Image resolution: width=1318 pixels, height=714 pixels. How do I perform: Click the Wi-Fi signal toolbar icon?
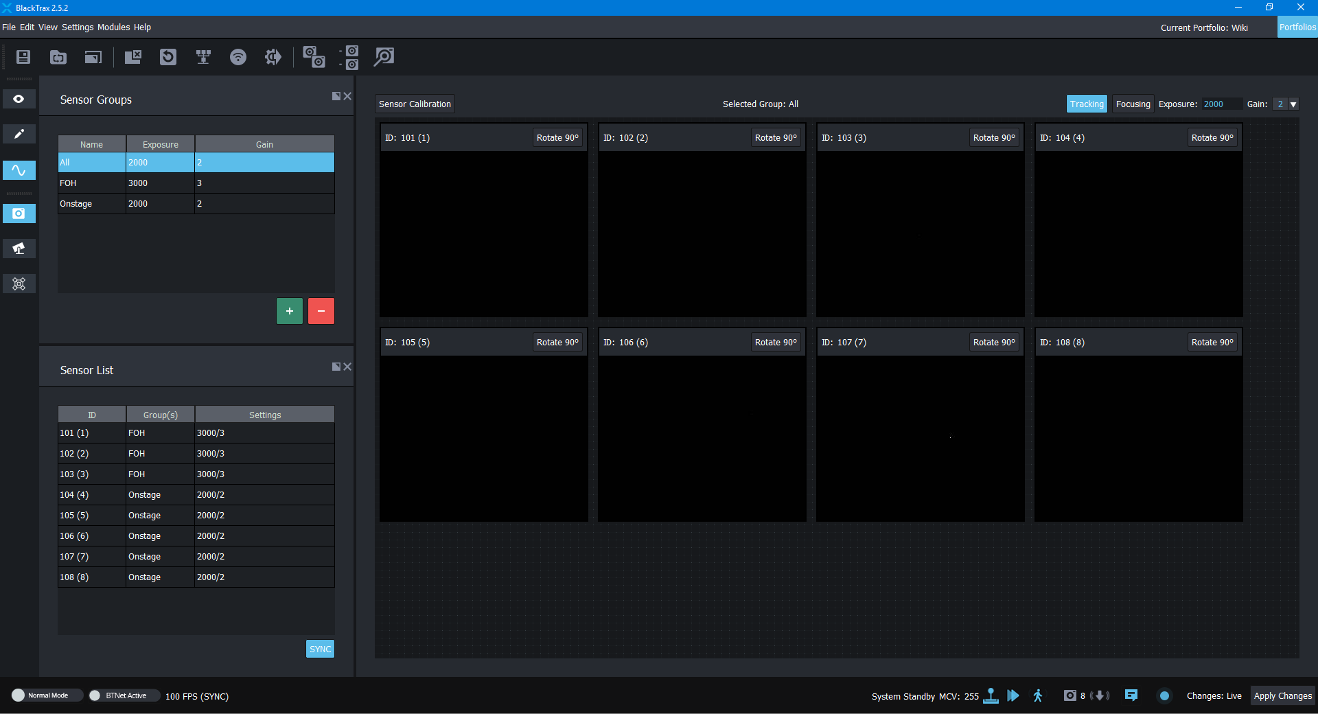pos(238,57)
